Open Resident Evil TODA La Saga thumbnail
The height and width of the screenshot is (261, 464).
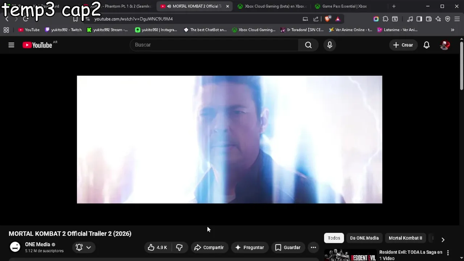pos(350,255)
